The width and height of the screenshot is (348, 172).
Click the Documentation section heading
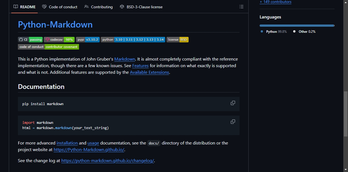(41, 86)
